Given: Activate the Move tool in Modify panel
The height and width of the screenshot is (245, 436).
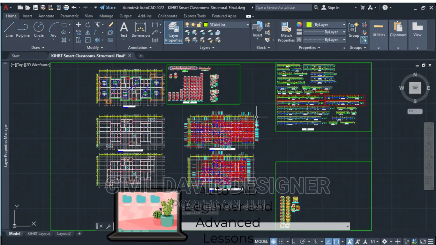Looking at the screenshot, I should (x=79, y=25).
